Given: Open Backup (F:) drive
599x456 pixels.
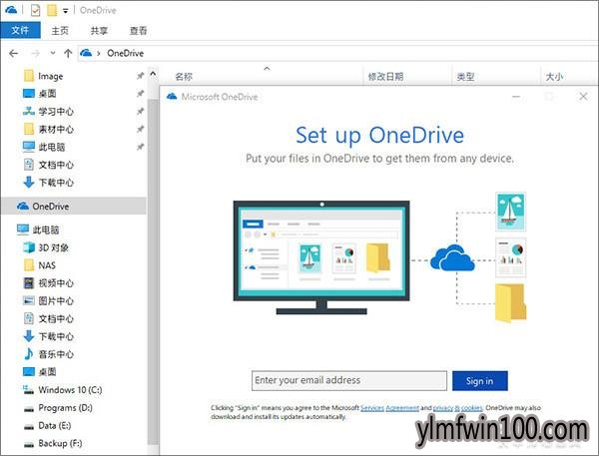Looking at the screenshot, I should pos(52,443).
